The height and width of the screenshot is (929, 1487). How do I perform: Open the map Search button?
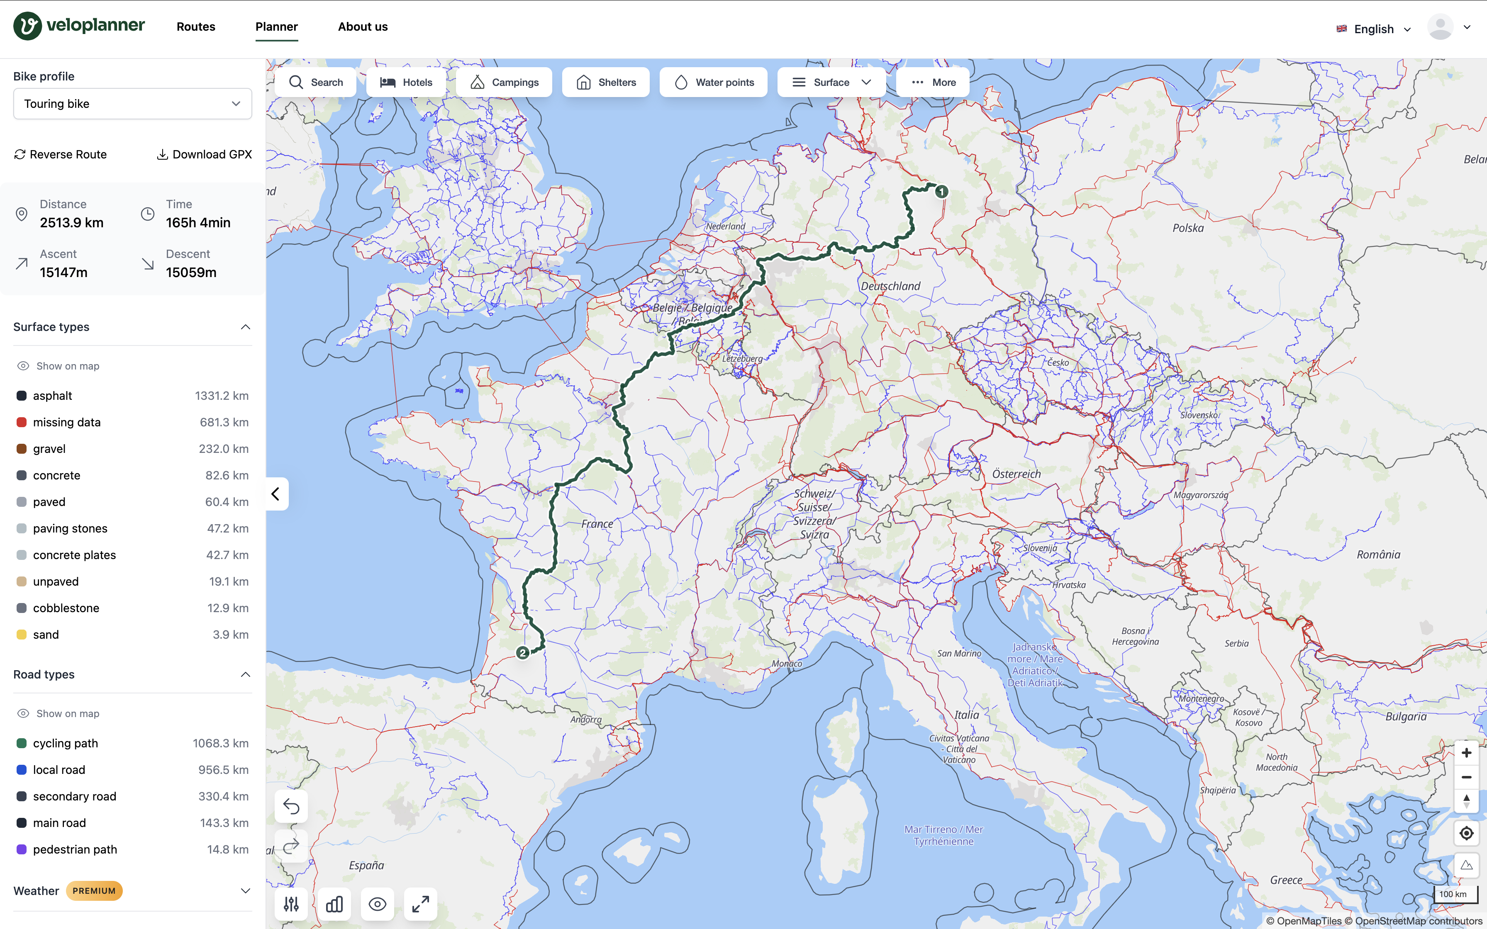tap(315, 83)
